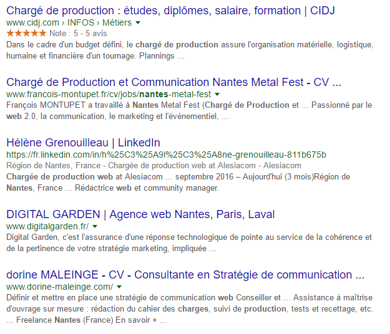The image size is (390, 334).
Task: Open dorine MALEINGE CV Consultante result
Action: [185, 275]
